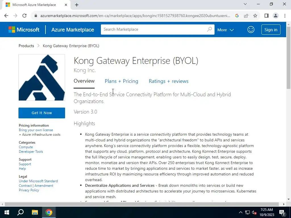Open site info via the lock icon
291x218 pixels.
coord(36,16)
